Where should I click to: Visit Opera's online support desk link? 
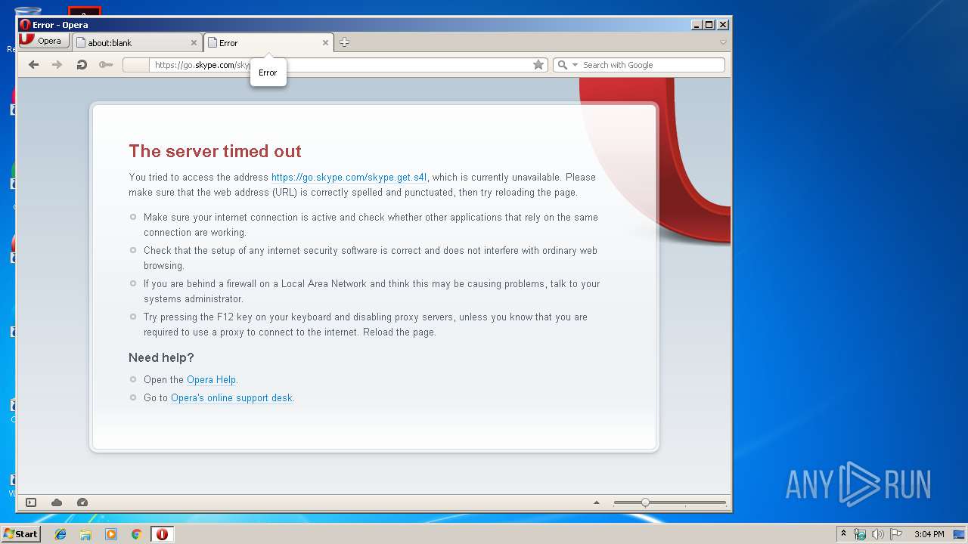click(231, 398)
